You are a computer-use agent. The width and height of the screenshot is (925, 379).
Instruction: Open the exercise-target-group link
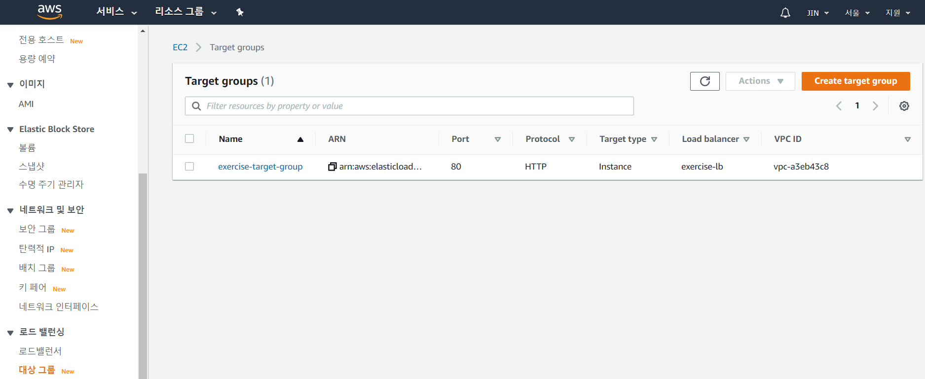click(x=260, y=167)
